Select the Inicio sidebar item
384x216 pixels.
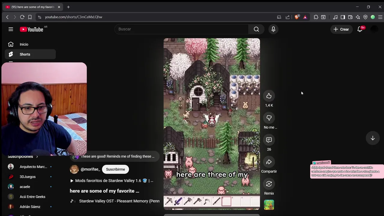30,44
